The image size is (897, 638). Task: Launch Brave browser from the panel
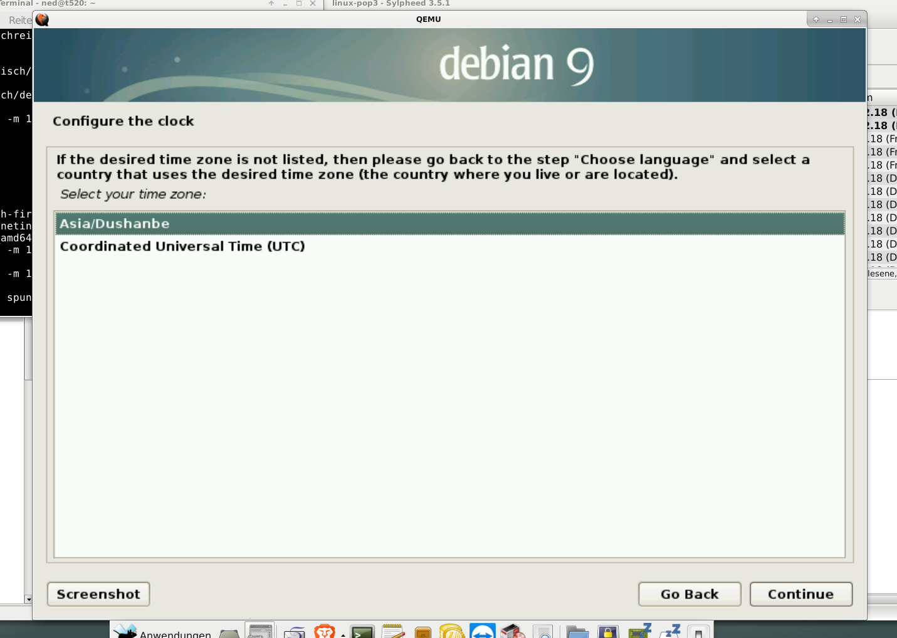325,631
